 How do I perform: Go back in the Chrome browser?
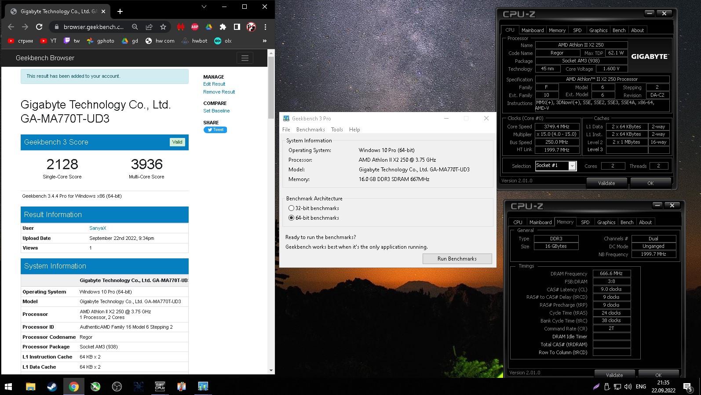point(11,27)
